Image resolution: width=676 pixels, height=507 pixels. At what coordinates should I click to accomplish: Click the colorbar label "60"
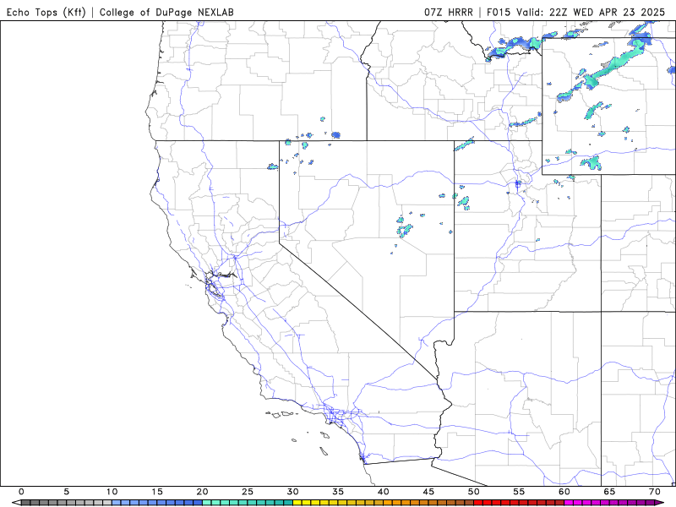(564, 492)
